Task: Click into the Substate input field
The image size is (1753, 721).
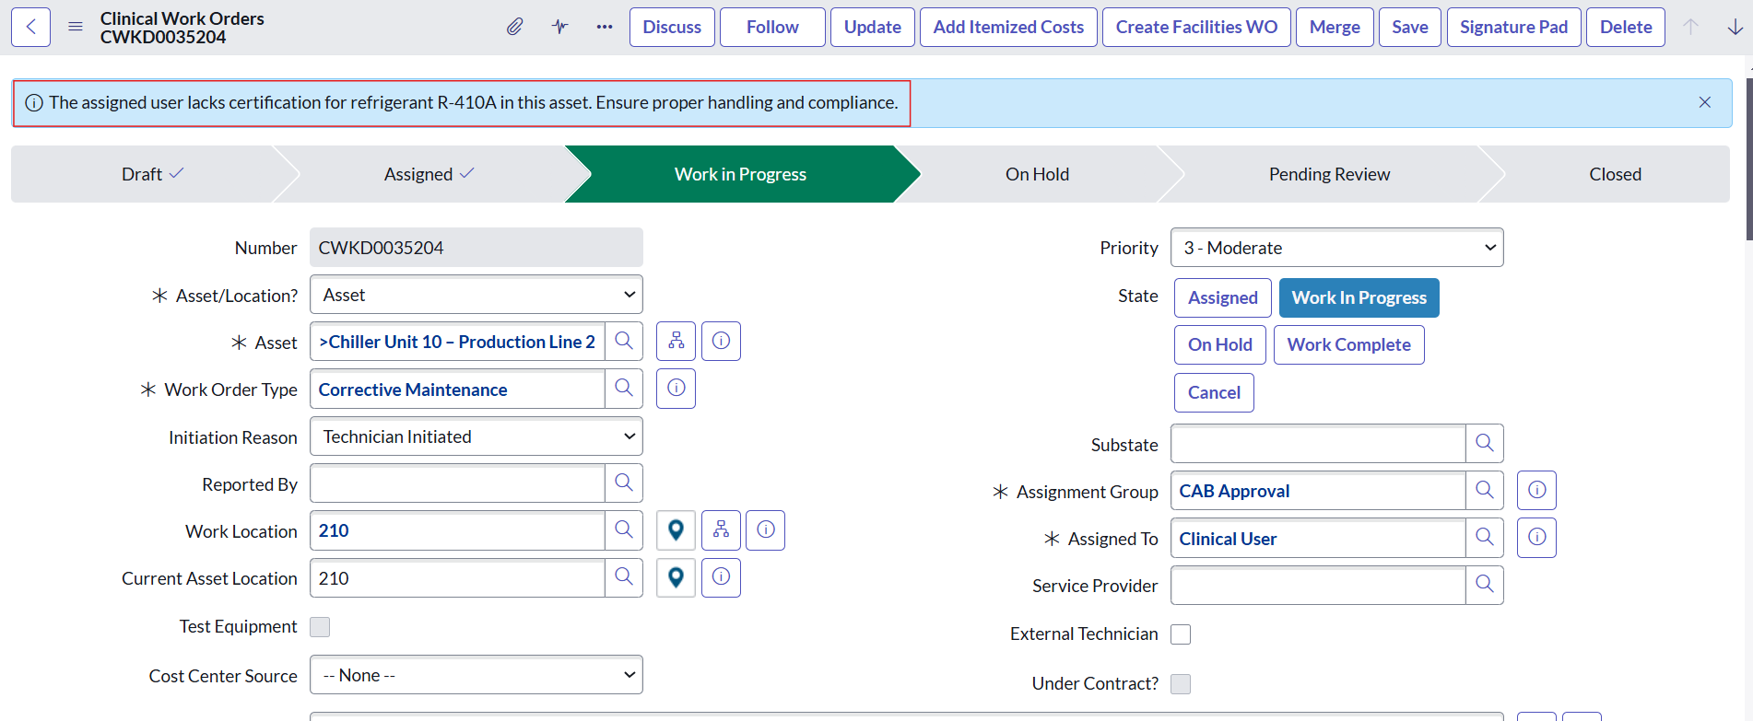Action: coord(1318,444)
